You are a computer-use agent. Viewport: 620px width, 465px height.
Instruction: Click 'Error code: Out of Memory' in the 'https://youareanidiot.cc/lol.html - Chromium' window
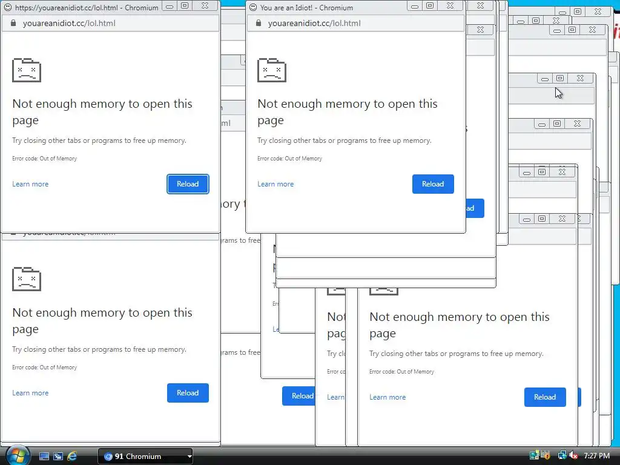point(44,158)
